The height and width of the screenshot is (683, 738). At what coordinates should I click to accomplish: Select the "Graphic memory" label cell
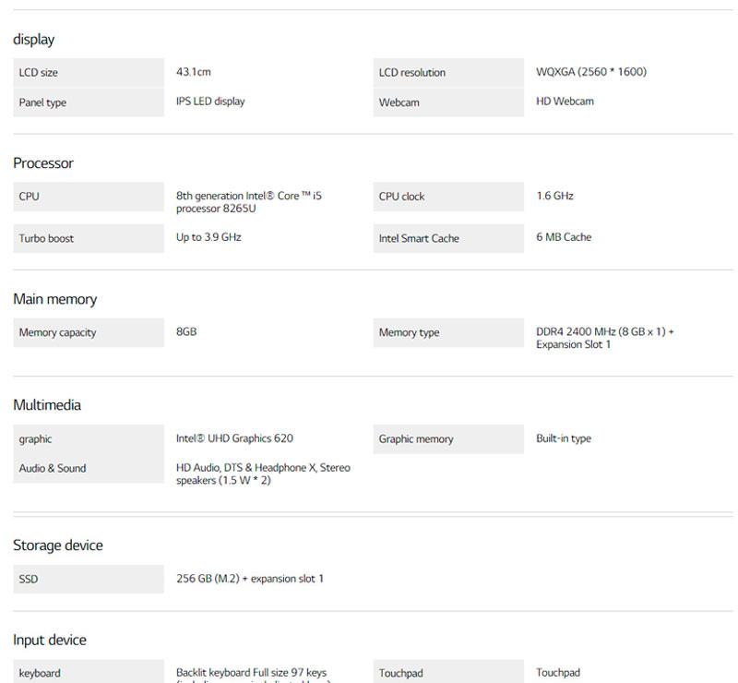[448, 439]
